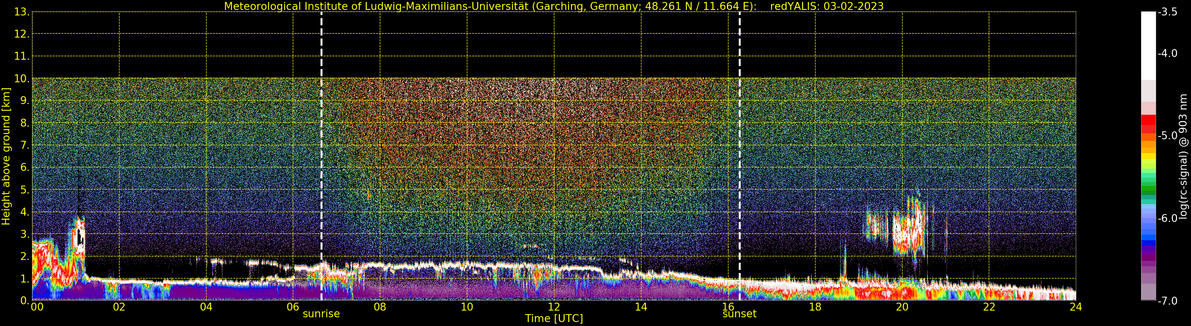The width and height of the screenshot is (1191, 326).
Task: Click the 24 time tick label
Action: coord(1076,307)
